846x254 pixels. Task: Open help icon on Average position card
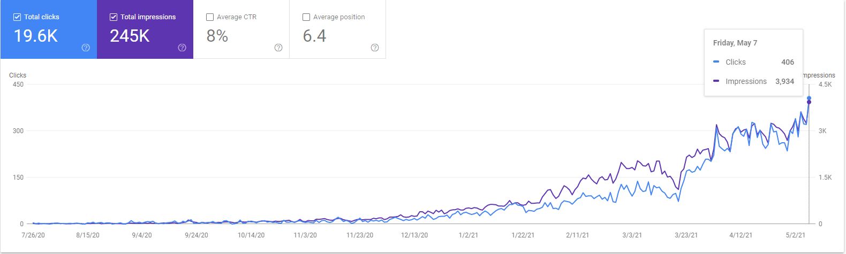pos(375,48)
